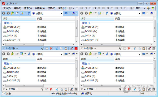Click the lightning icon in top-left pane
This screenshot has height=97, width=158.
click(x=42, y=48)
